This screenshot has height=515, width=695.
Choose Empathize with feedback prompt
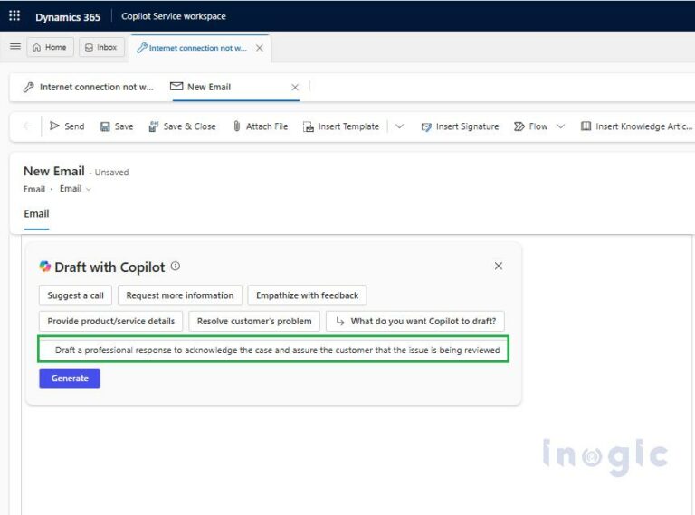[307, 295]
